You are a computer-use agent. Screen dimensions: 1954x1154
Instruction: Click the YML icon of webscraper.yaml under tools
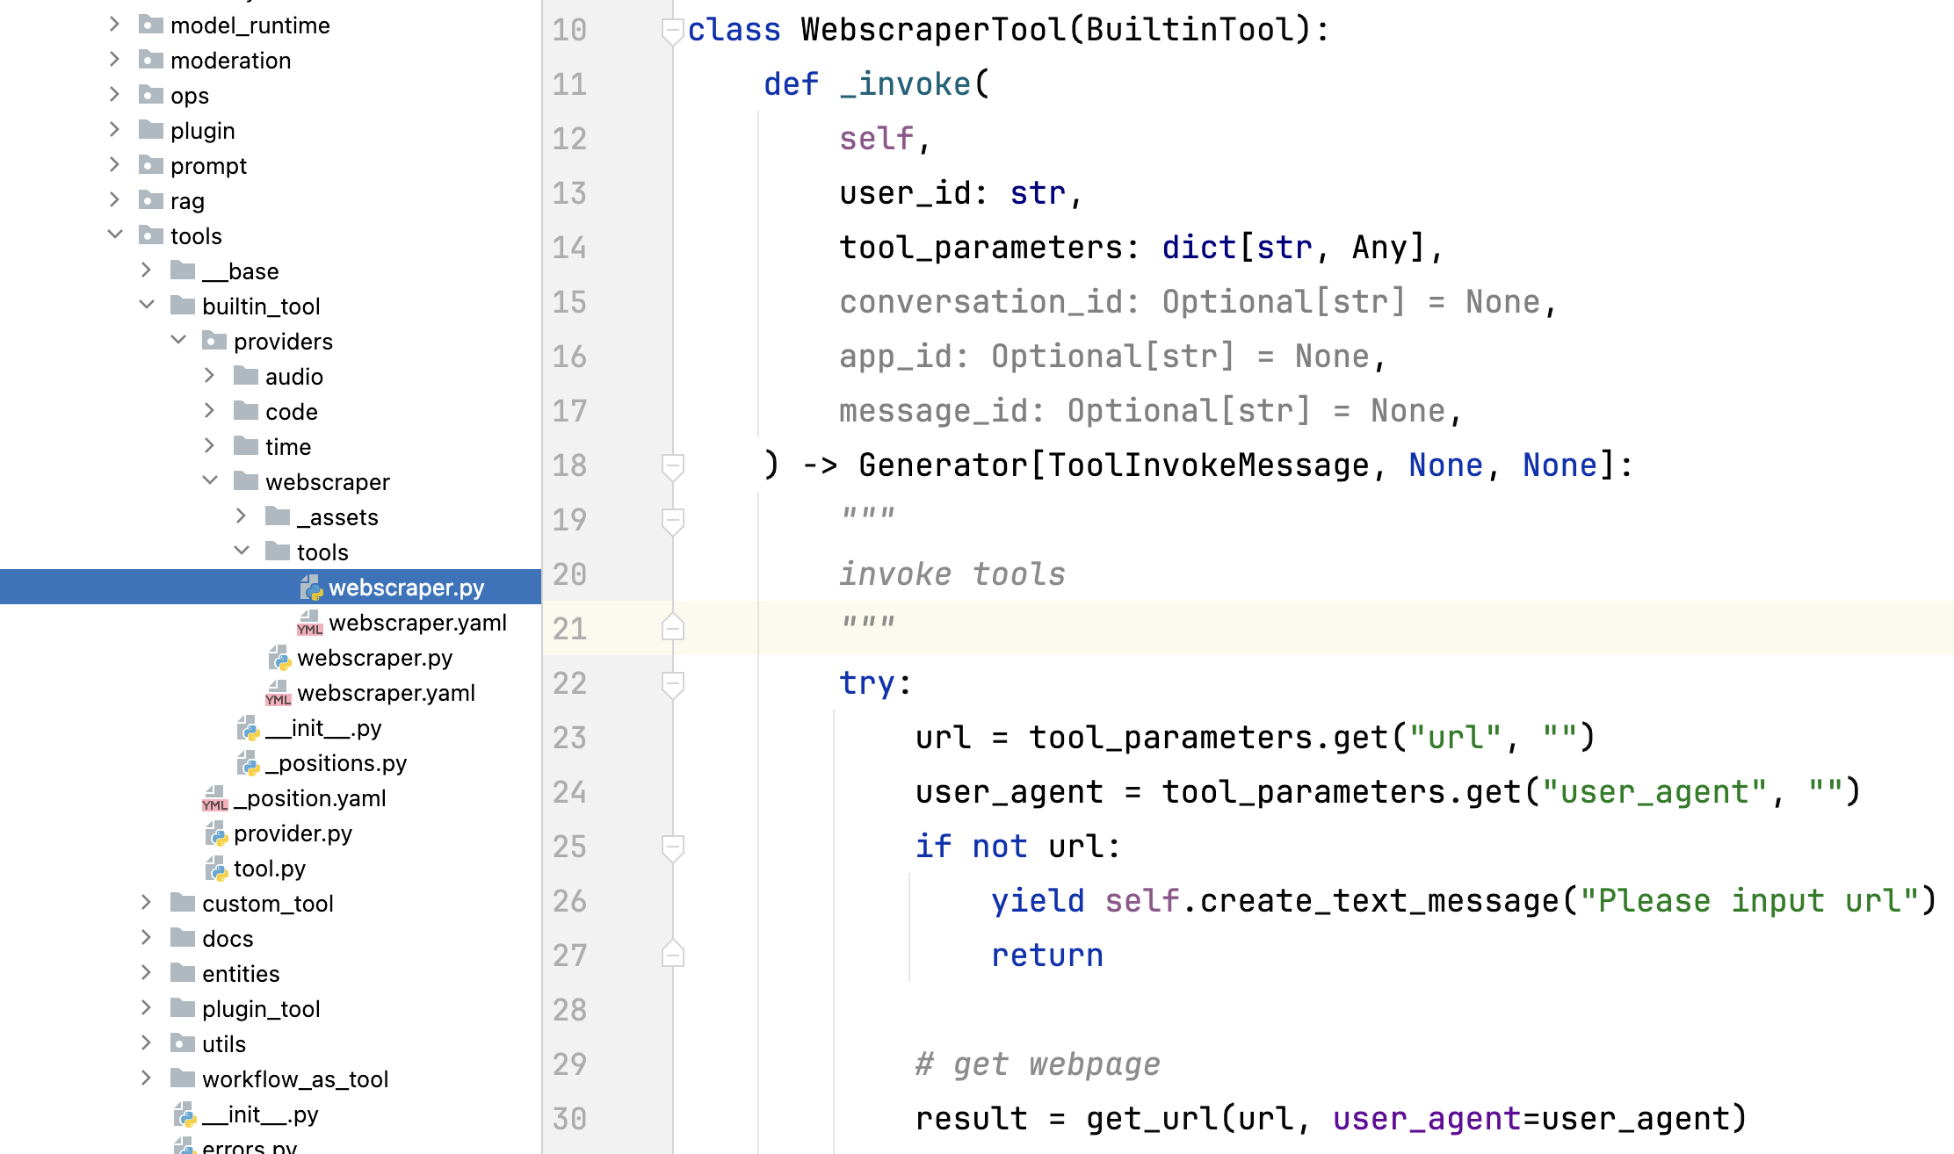pos(309,624)
